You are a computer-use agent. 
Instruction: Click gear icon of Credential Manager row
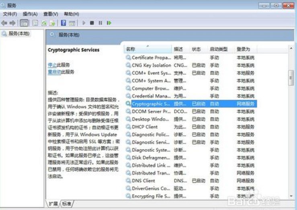click(129, 96)
